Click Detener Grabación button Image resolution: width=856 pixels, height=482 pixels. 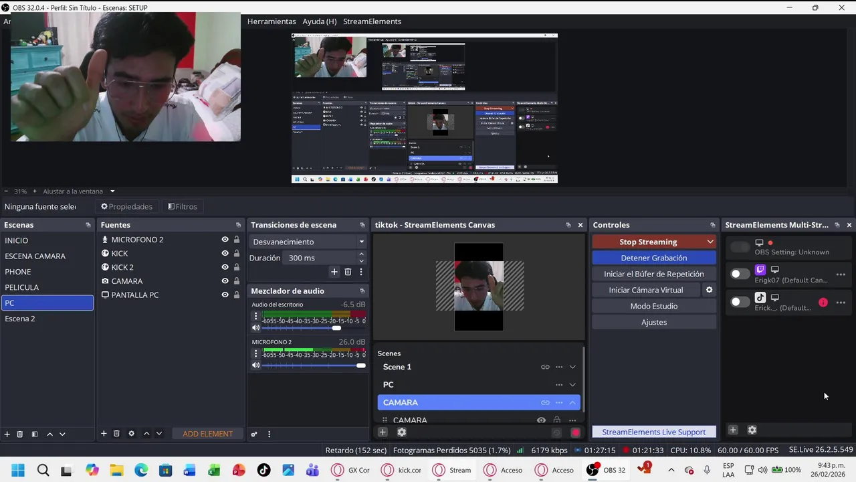click(x=654, y=258)
